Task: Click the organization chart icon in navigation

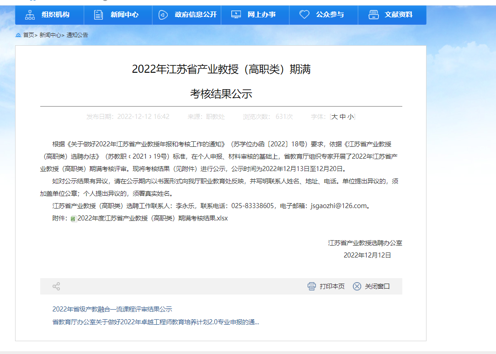Action: point(30,15)
